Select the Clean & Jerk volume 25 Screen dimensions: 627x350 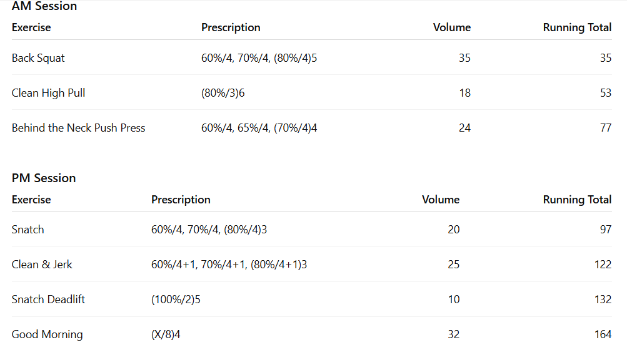click(453, 265)
